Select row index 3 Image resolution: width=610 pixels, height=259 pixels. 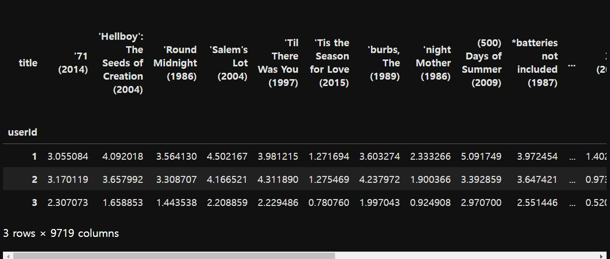34,202
